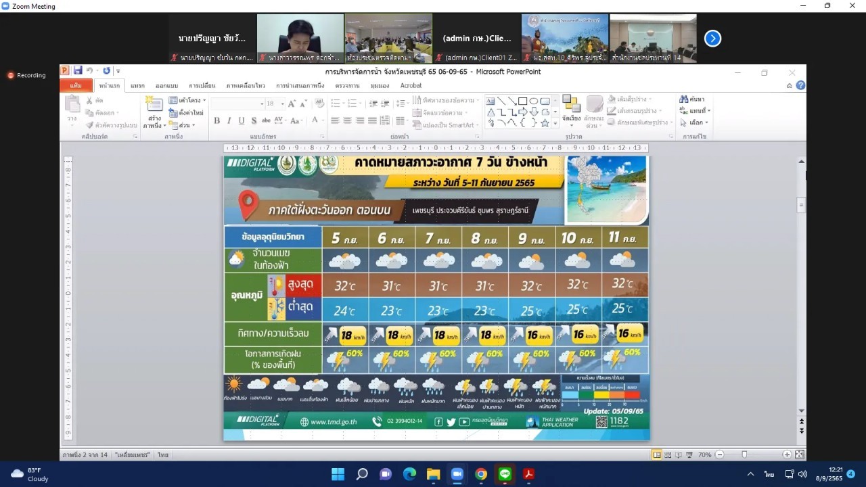Customize Quick Access Toolbar dropdown arrow
The width and height of the screenshot is (866, 487).
pyautogui.click(x=118, y=71)
